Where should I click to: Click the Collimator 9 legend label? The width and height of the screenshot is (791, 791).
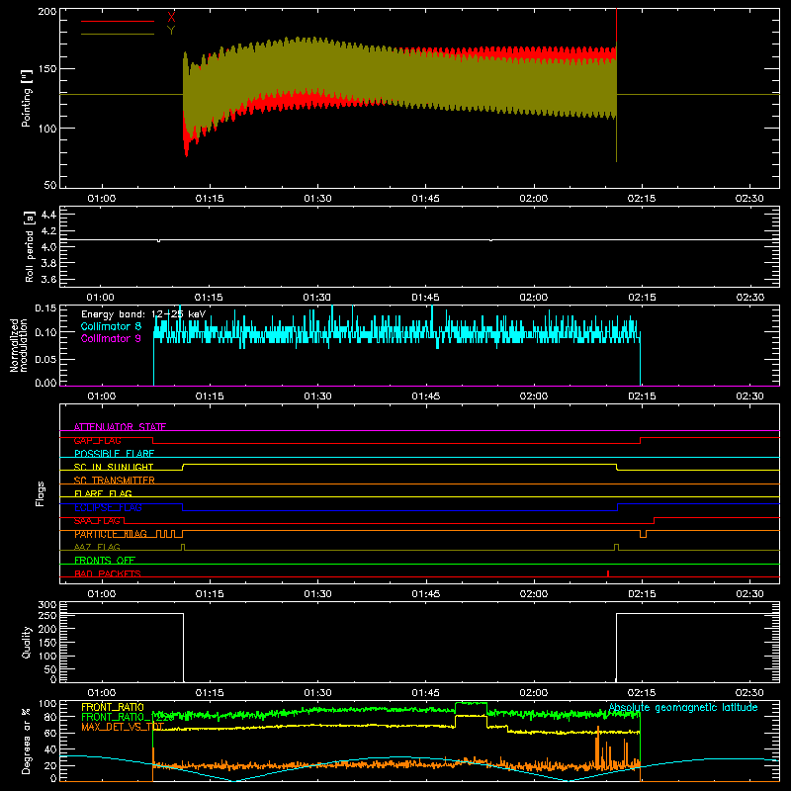coord(111,338)
